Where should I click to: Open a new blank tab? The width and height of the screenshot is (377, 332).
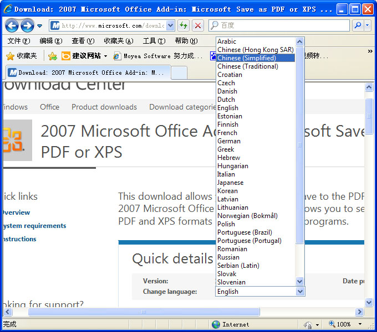pyautogui.click(x=179, y=73)
